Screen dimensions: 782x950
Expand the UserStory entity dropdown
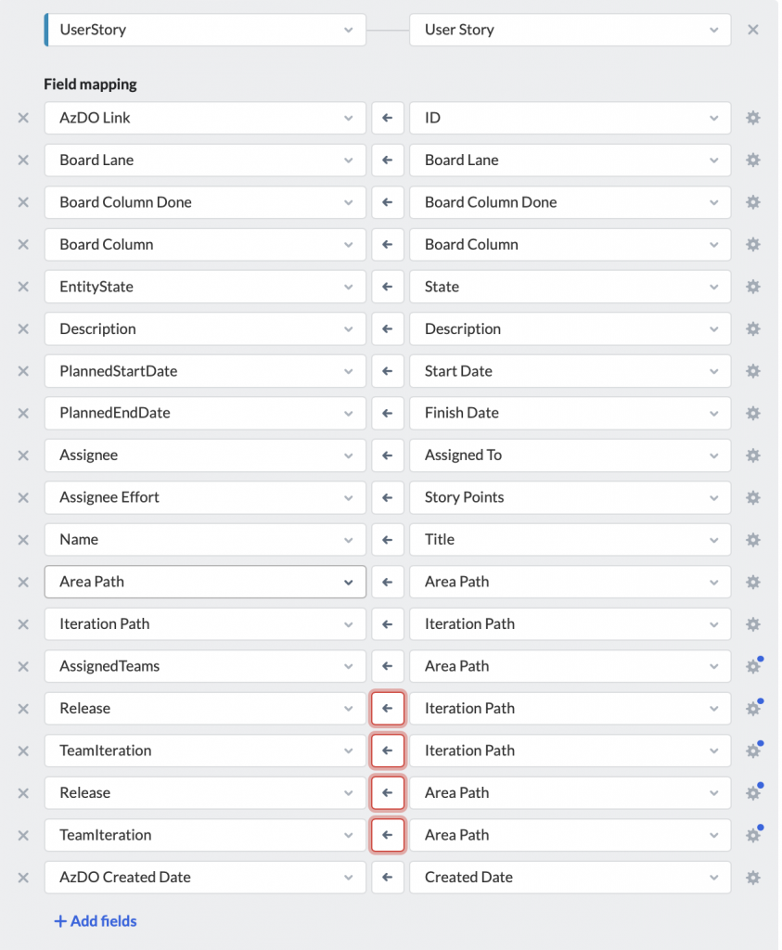tap(205, 30)
